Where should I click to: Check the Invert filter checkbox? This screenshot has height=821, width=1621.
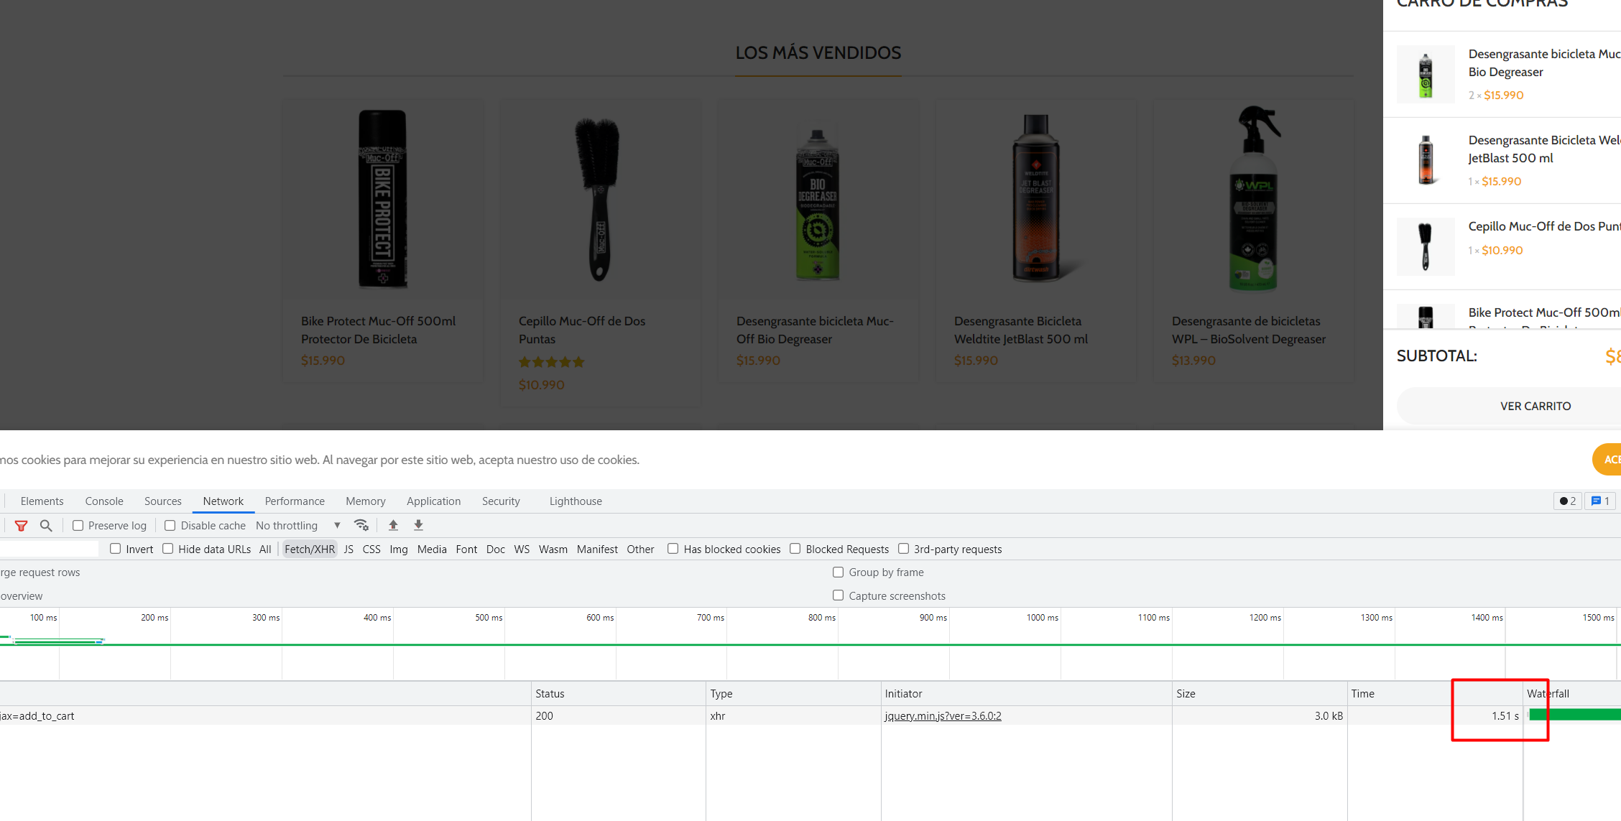tap(115, 549)
